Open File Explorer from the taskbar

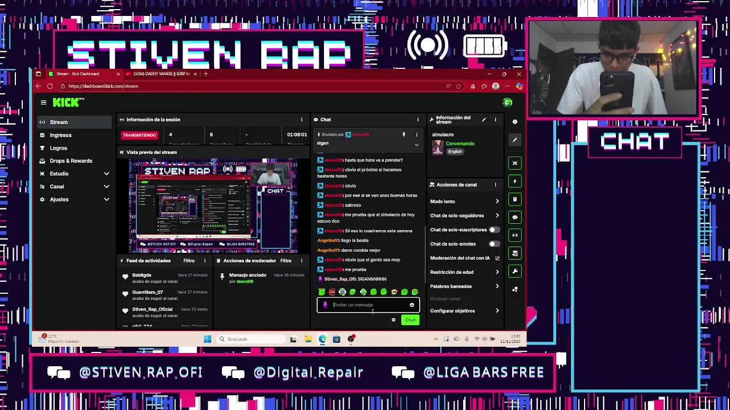pos(308,339)
